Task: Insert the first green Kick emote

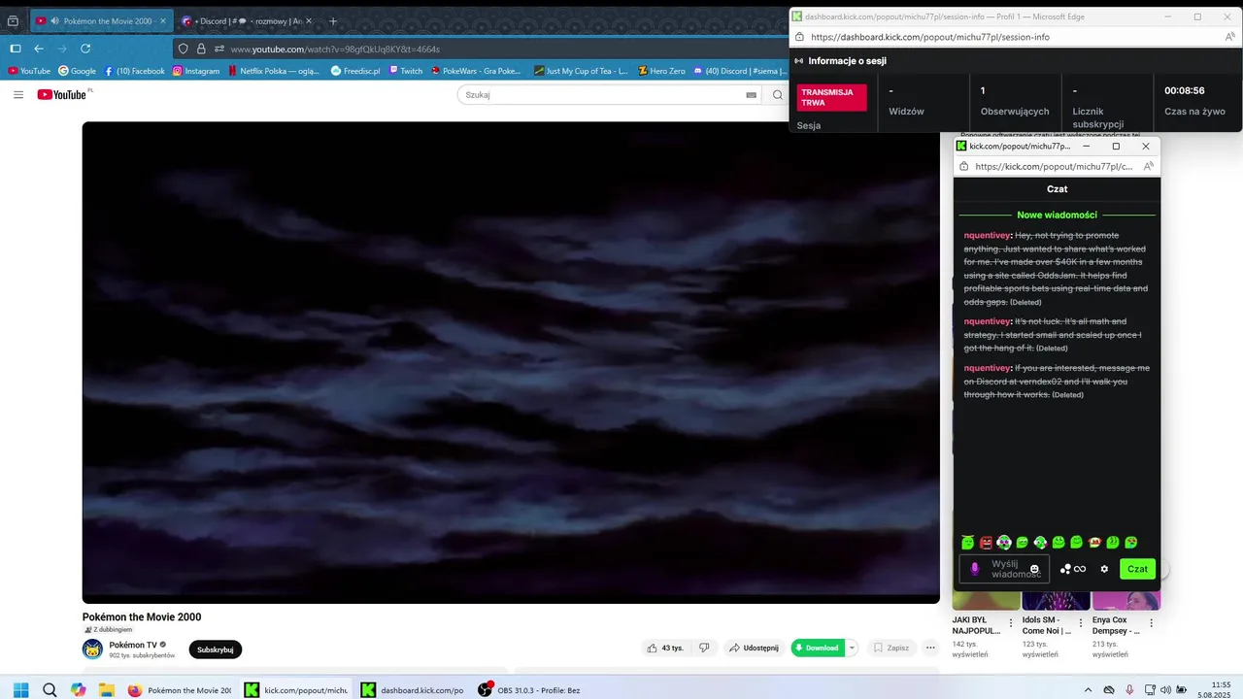Action: click(967, 543)
